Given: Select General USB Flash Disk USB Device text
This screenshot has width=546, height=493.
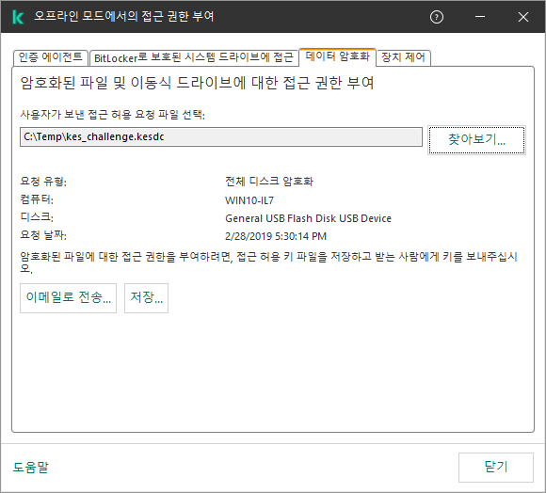Looking at the screenshot, I should [x=308, y=218].
